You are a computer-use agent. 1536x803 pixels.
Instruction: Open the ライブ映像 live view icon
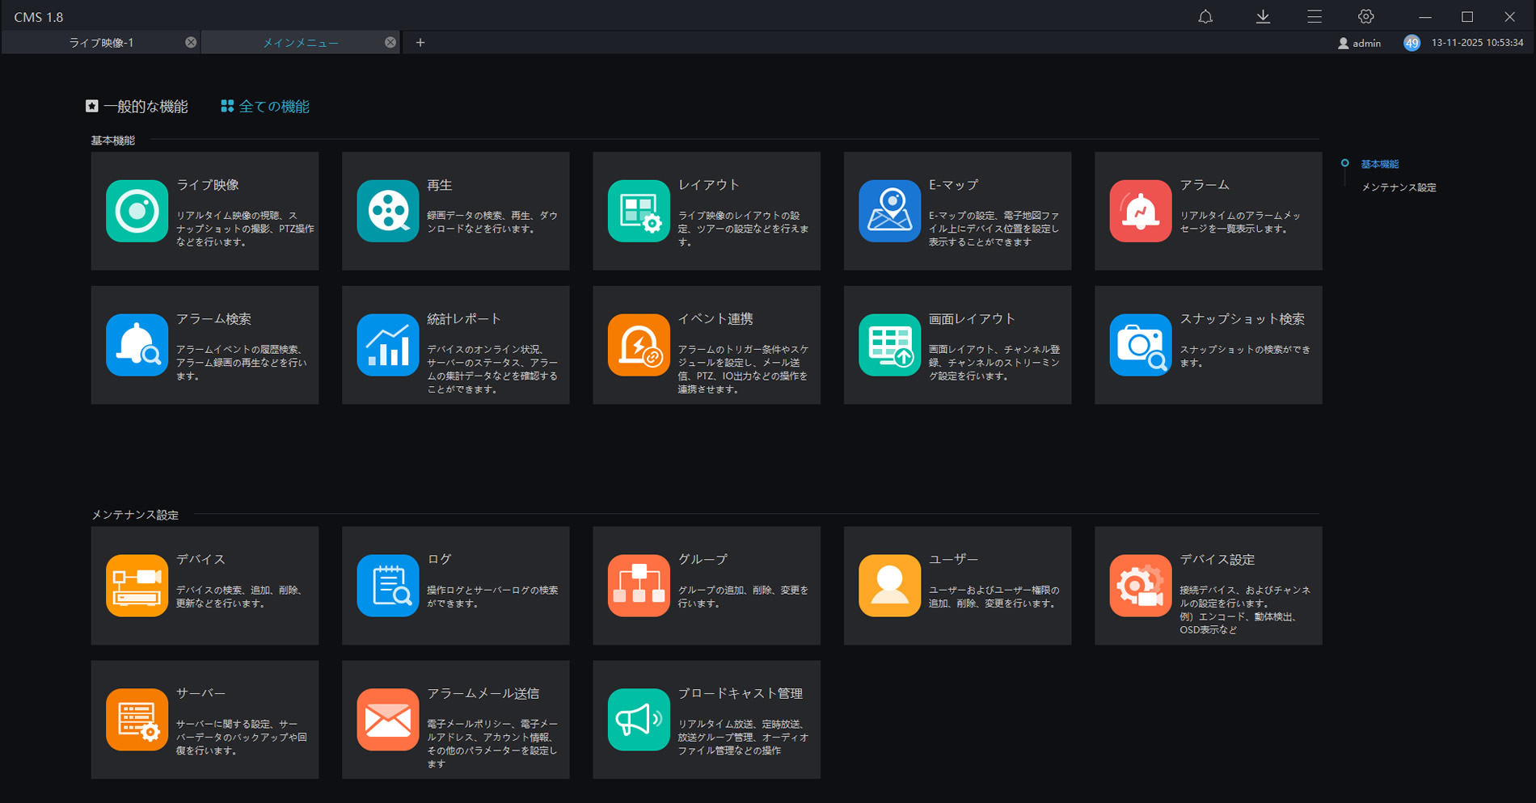(137, 211)
